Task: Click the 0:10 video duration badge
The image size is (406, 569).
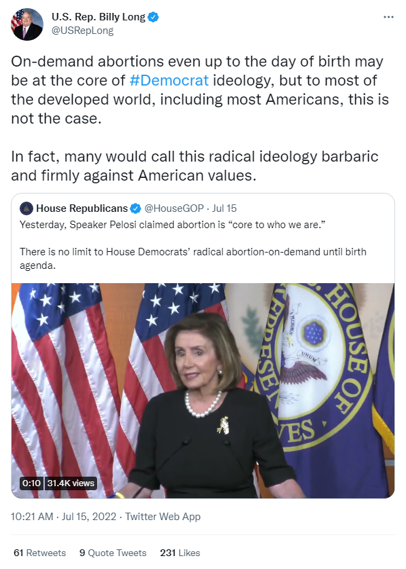Action: (31, 483)
